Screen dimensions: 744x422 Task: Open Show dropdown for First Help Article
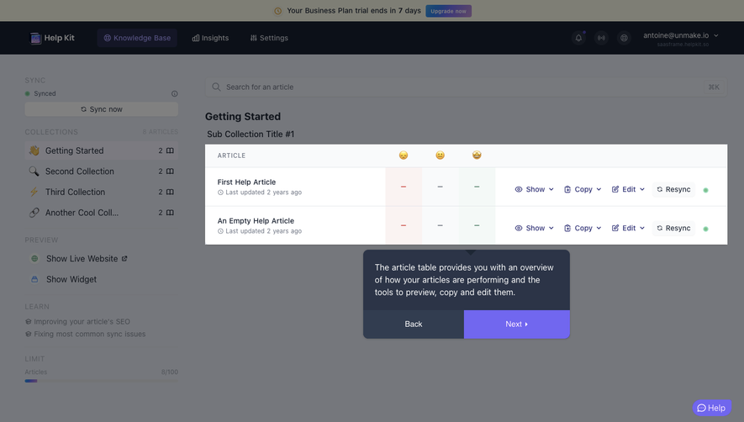coord(535,189)
